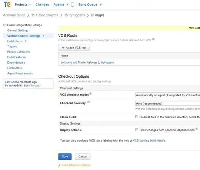This screenshot has width=200, height=170.
Task: Open help icon after snapshot dependencies option
Action: coord(197,129)
